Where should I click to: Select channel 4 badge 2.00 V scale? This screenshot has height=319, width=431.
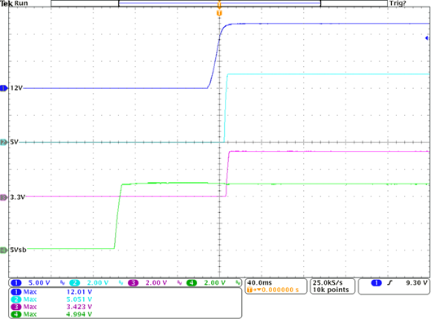tap(206, 282)
